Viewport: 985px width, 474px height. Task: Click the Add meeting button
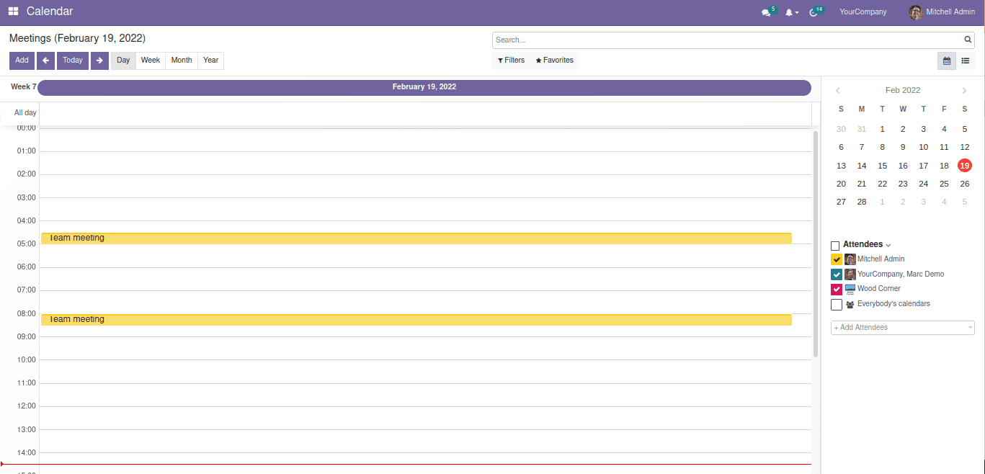coord(22,61)
